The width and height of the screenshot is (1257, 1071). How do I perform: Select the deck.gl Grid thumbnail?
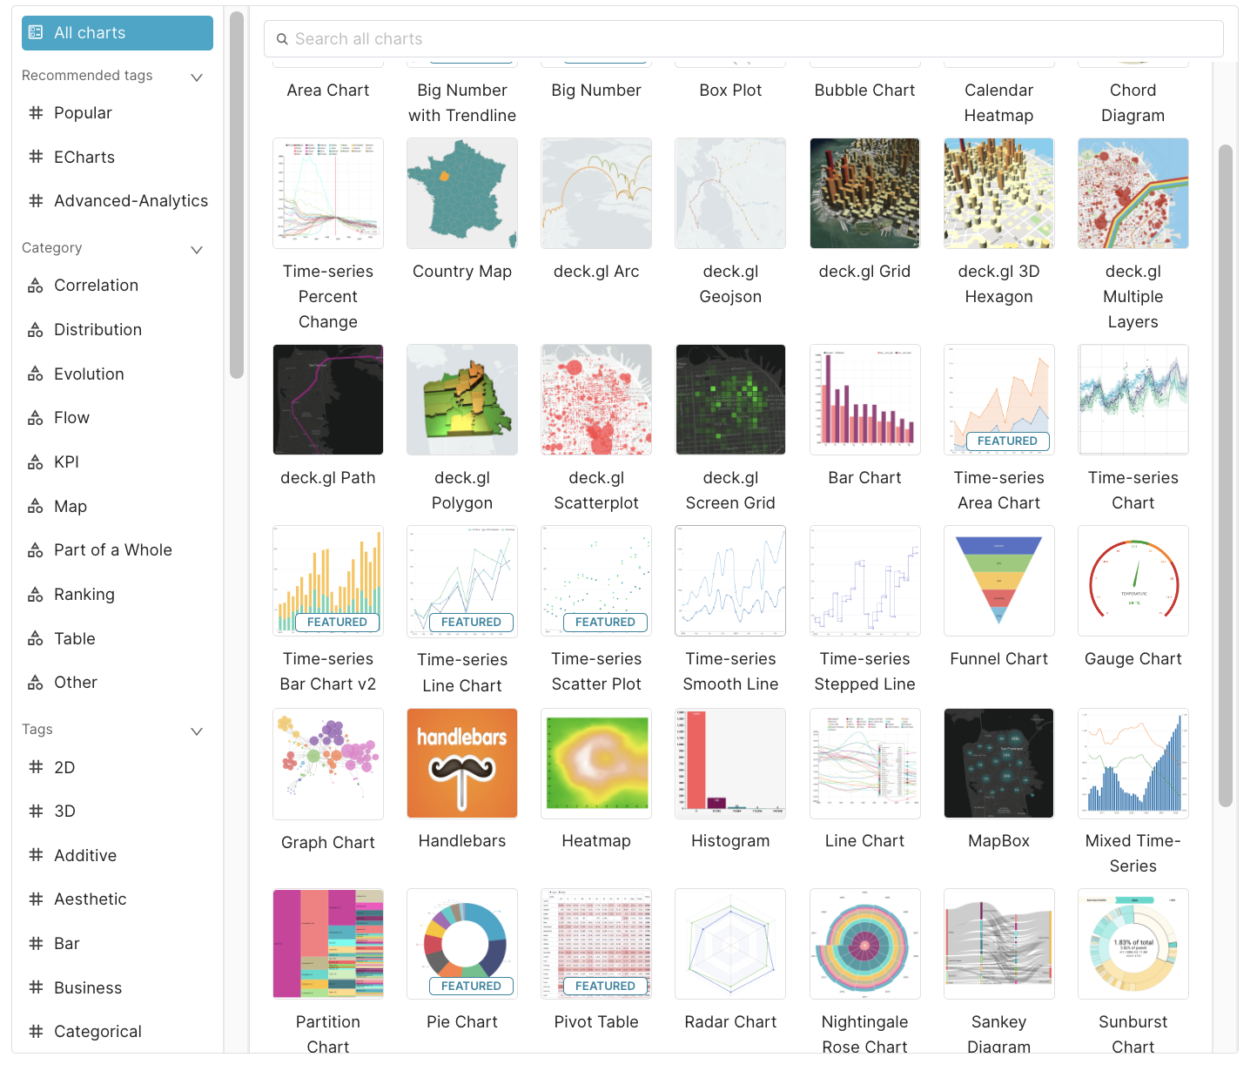coord(864,193)
